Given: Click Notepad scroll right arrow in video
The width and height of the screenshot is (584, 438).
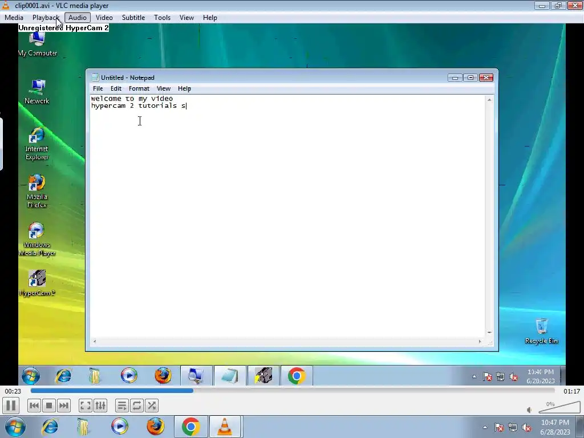Looking at the screenshot, I should pyautogui.click(x=480, y=341).
